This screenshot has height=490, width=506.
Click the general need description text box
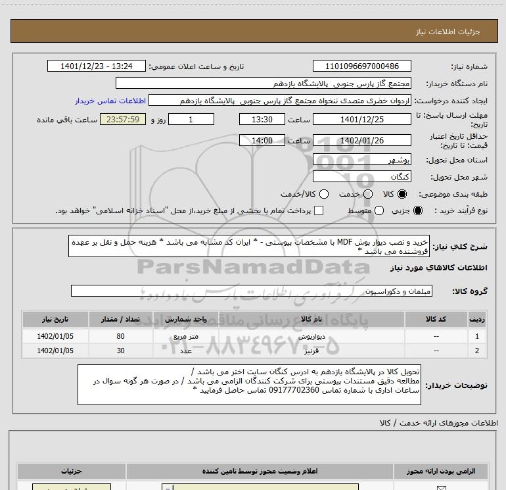click(x=249, y=246)
